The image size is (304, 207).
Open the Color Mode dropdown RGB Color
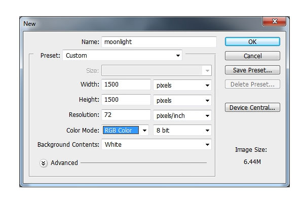pyautogui.click(x=125, y=130)
